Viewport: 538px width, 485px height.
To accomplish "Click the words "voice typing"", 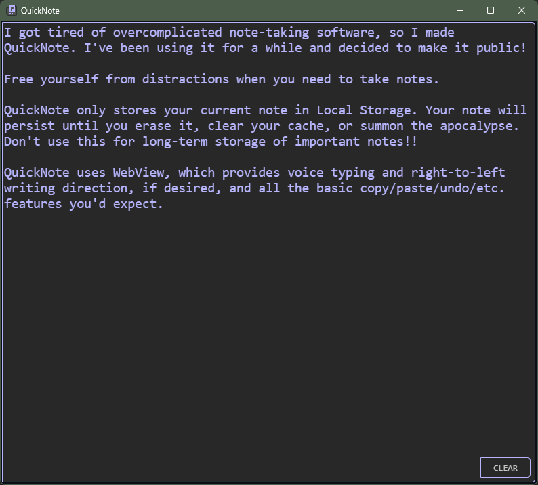I will point(331,173).
